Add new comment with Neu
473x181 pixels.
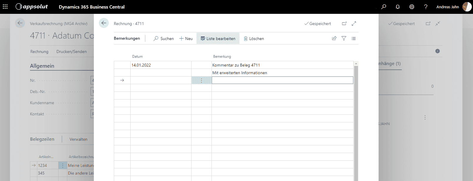[x=186, y=39]
